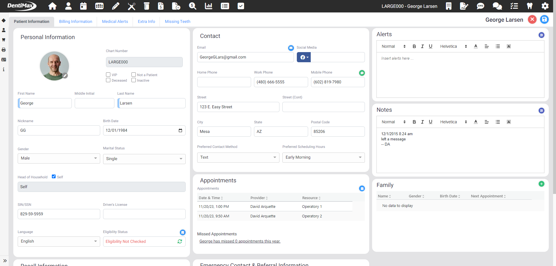Uncheck the Self head of household box
The width and height of the screenshot is (556, 266).
54,176
